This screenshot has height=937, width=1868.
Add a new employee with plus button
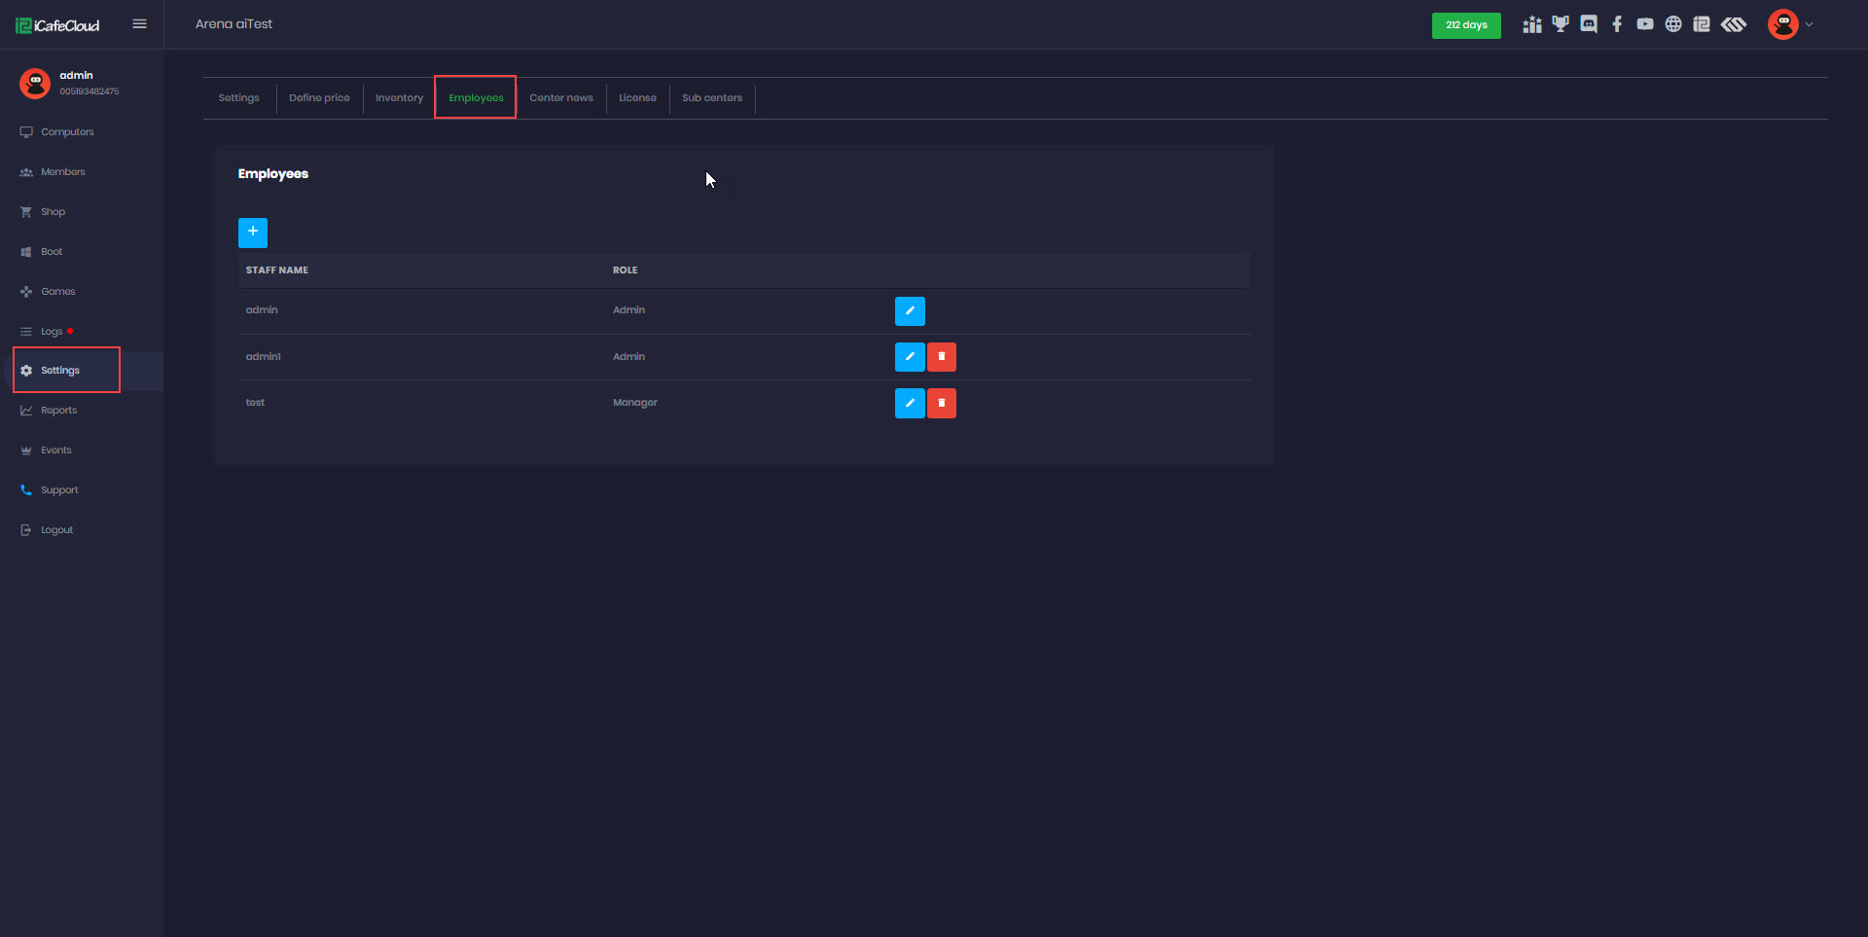coord(253,232)
